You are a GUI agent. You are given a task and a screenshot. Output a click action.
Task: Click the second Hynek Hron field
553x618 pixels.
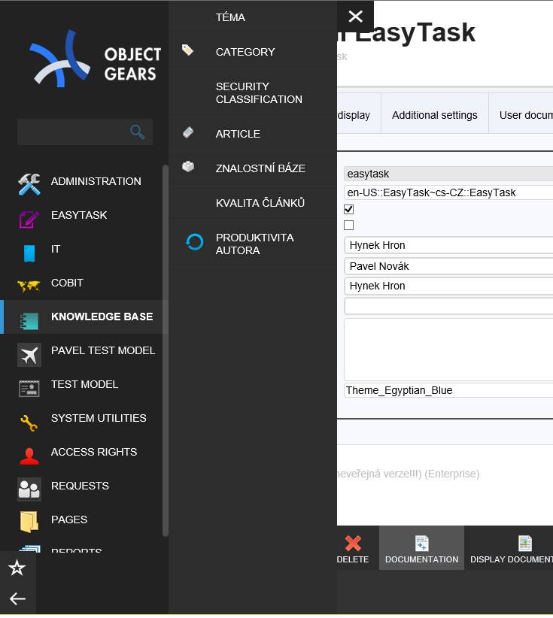pyautogui.click(x=448, y=286)
